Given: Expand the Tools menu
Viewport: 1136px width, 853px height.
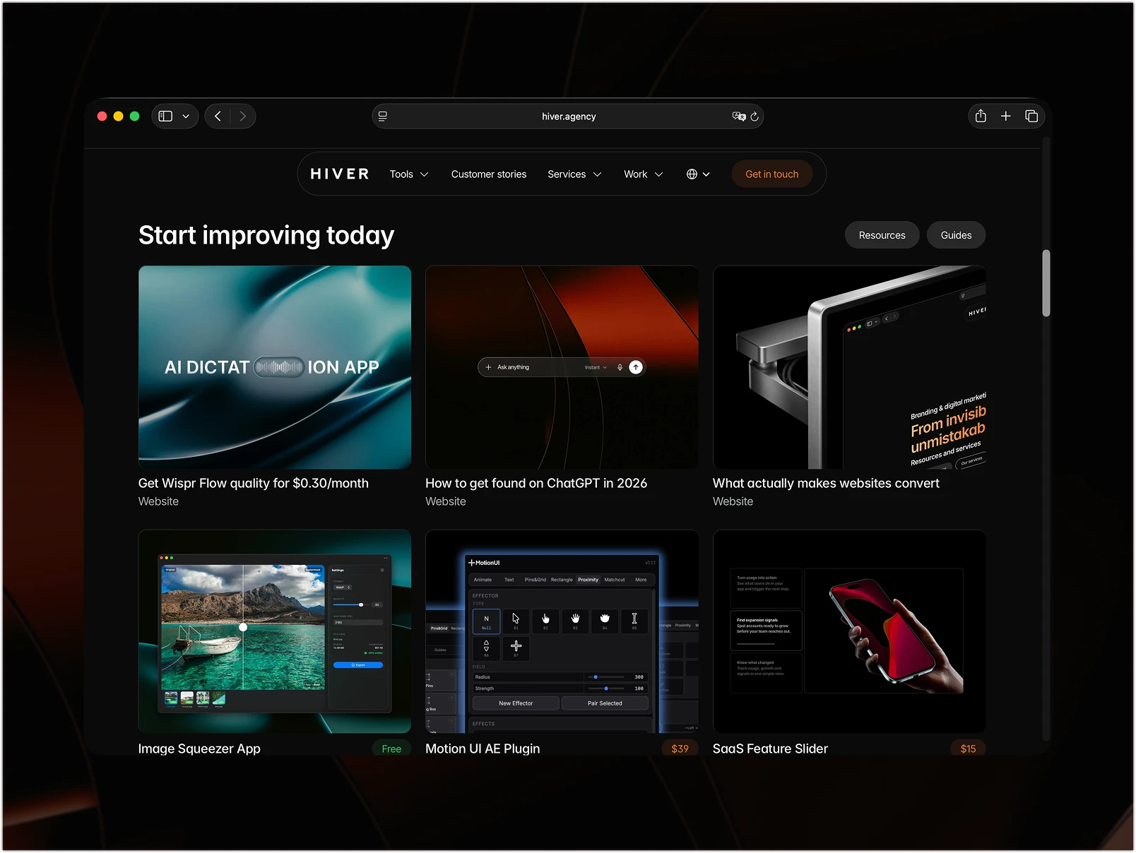Looking at the screenshot, I should [409, 174].
